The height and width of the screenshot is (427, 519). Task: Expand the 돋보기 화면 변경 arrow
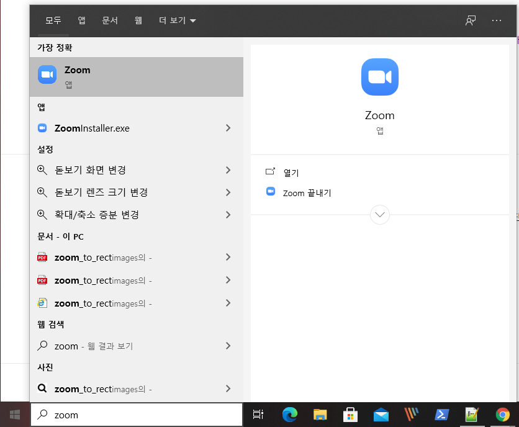(x=228, y=170)
